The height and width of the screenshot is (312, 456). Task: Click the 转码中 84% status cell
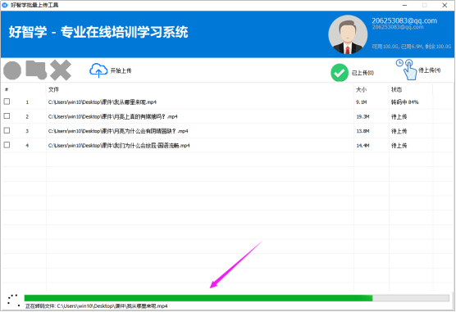coord(405,102)
